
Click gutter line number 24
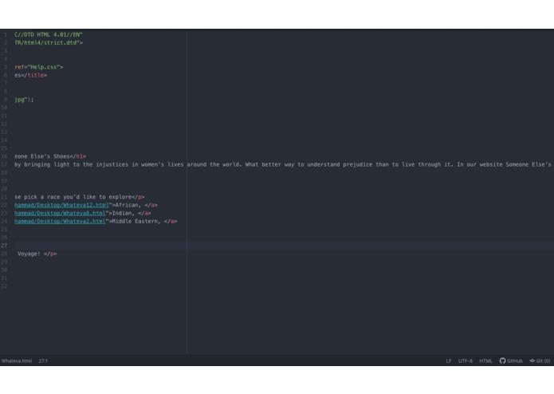[x=4, y=221]
